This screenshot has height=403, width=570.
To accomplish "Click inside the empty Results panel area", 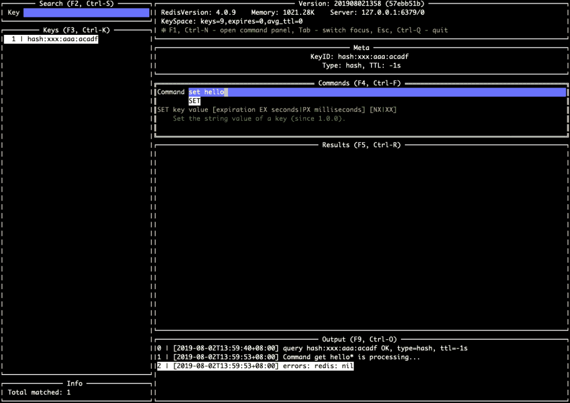I will (x=361, y=237).
